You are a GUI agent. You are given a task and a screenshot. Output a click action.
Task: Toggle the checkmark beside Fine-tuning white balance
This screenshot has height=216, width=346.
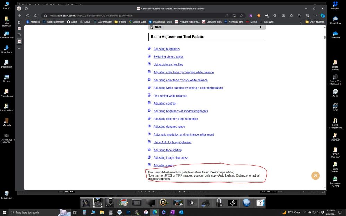click(149, 96)
